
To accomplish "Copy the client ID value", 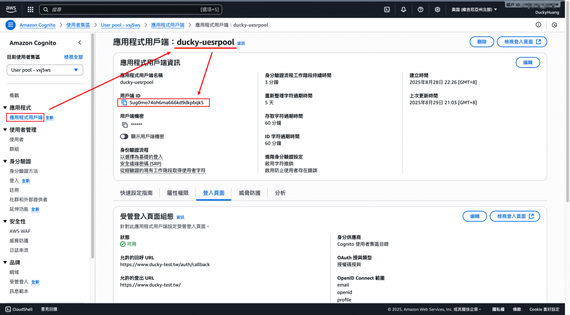I will pyautogui.click(x=124, y=103).
